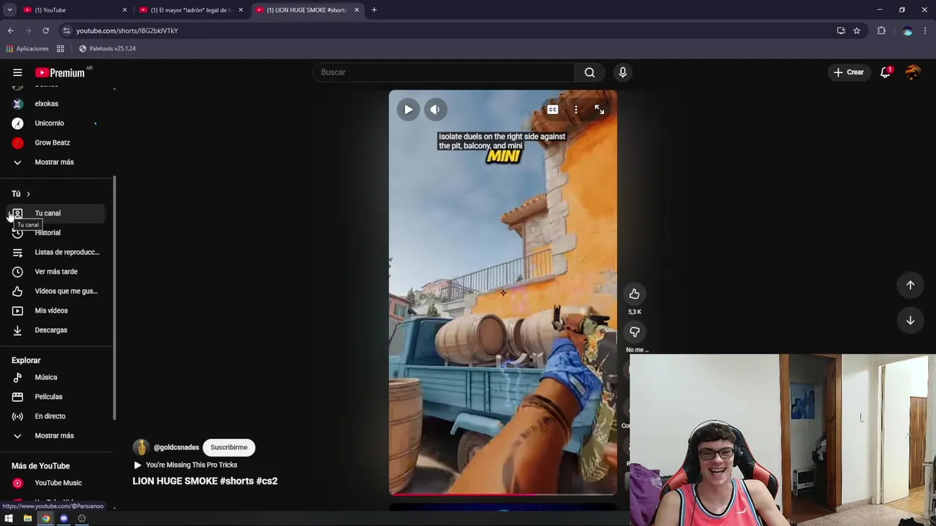Mute the Shorts video volume
Image resolution: width=936 pixels, height=526 pixels.
tap(435, 110)
